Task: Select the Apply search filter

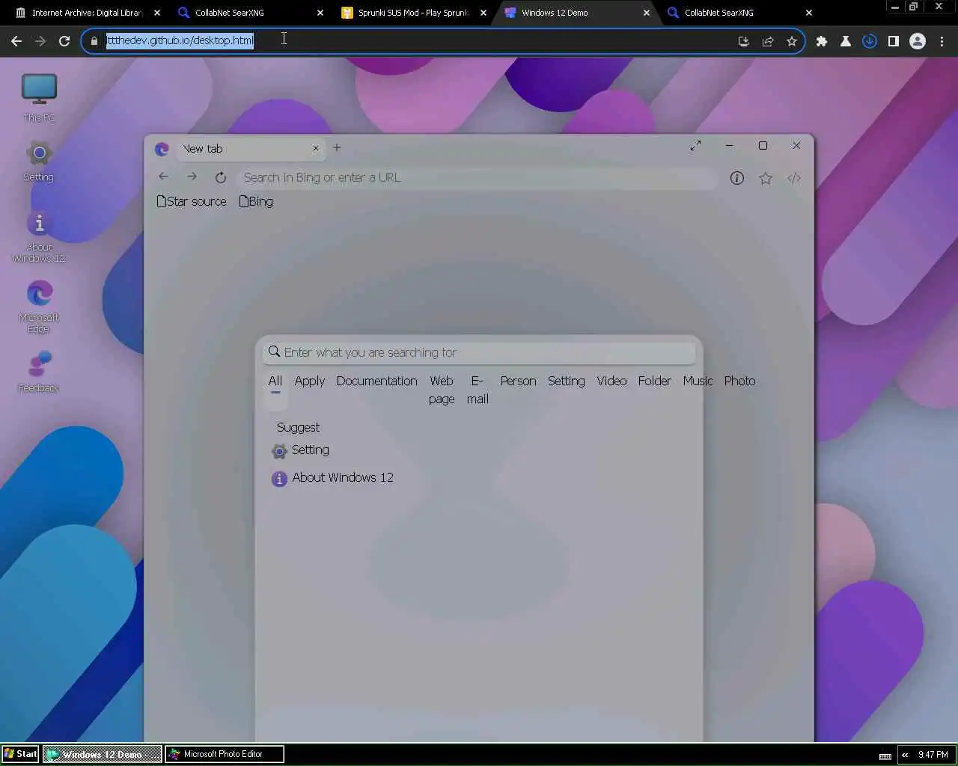Action: click(x=309, y=381)
